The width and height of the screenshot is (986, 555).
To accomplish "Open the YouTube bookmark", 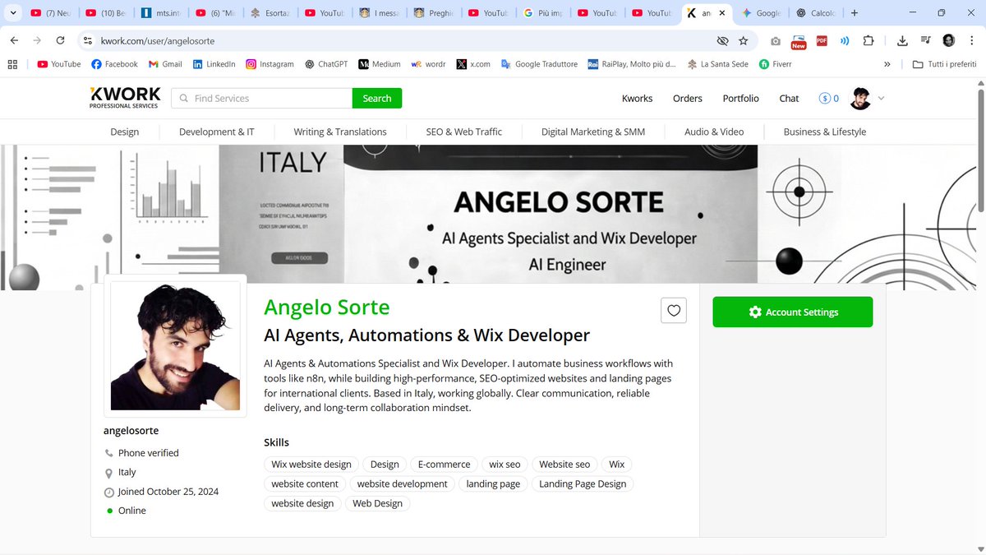I will coord(58,64).
